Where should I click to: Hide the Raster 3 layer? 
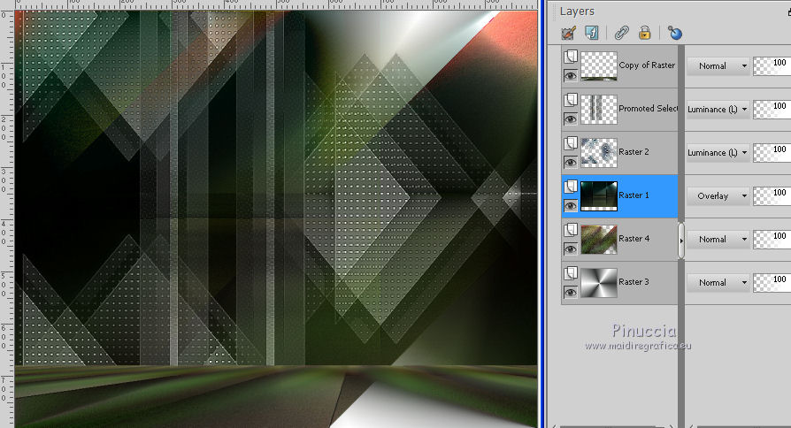[x=571, y=293]
